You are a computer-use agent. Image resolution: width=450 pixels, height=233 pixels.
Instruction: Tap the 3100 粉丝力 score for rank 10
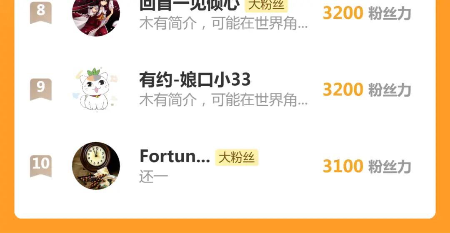pos(367,166)
